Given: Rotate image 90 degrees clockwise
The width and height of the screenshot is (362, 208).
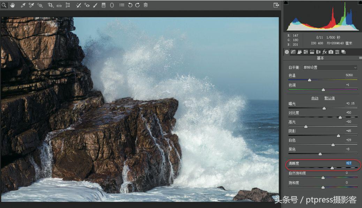Looking at the screenshot, I should [137, 5].
